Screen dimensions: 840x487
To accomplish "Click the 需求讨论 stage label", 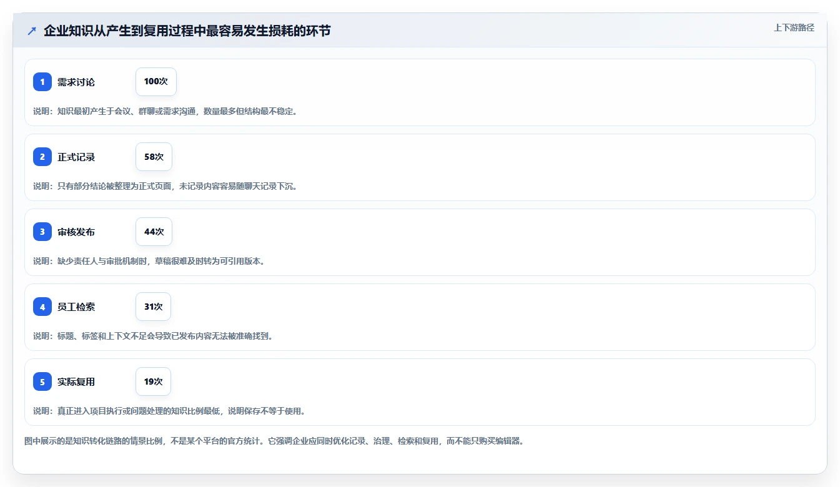I will tap(76, 82).
